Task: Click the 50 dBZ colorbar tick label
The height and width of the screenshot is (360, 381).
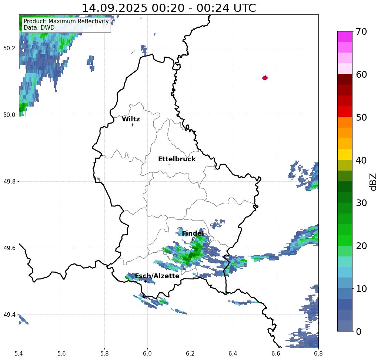Action: point(361,118)
